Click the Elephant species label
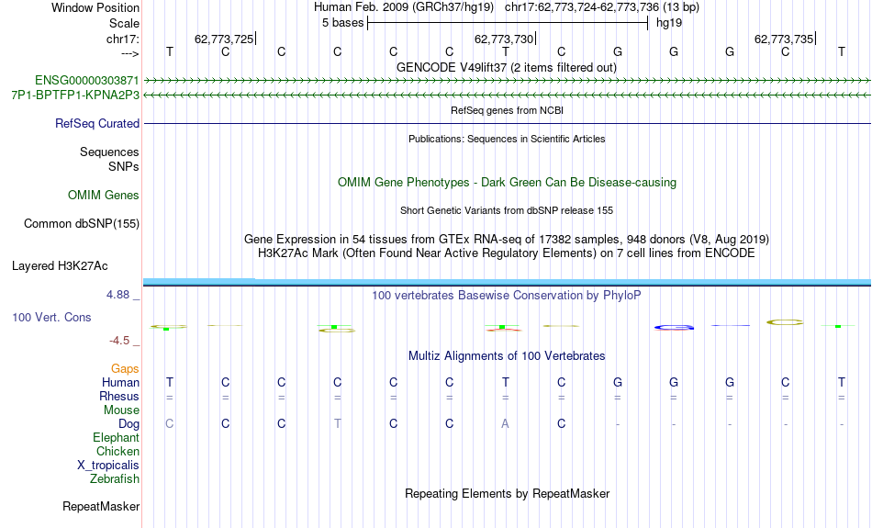Screen dimensions: 872x528 (x=116, y=437)
